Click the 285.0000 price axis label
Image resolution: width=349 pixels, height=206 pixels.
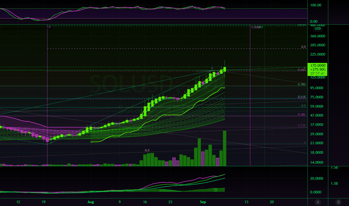(318, 45)
